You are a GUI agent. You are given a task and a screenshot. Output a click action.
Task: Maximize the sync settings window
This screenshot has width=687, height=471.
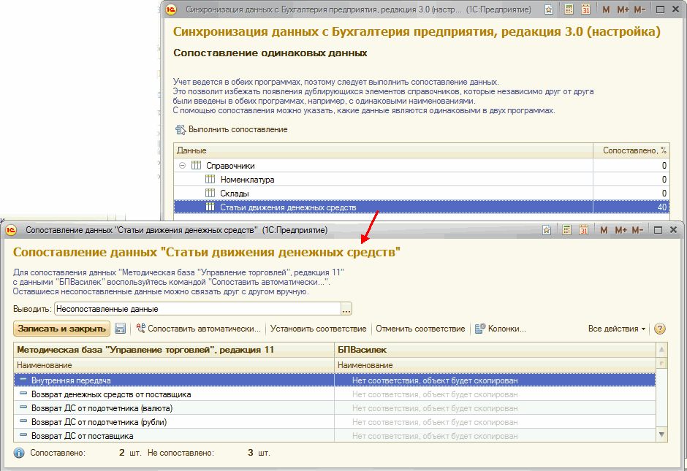point(660,9)
